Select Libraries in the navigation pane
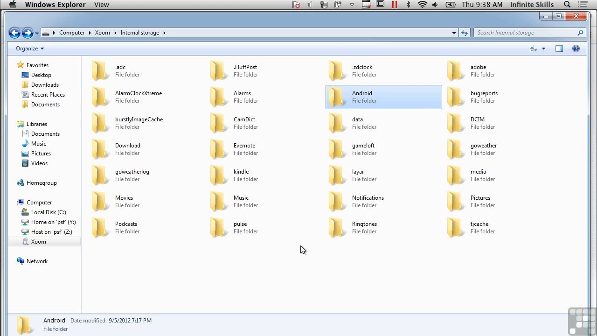The image size is (597, 336). pos(37,124)
